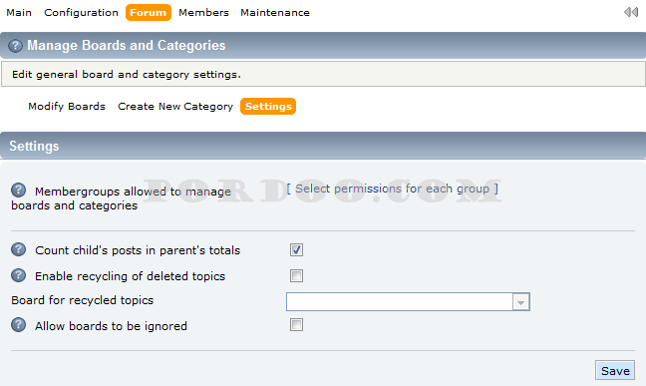Click Select permissions for each group link
The width and height of the screenshot is (646, 386).
[x=392, y=189]
